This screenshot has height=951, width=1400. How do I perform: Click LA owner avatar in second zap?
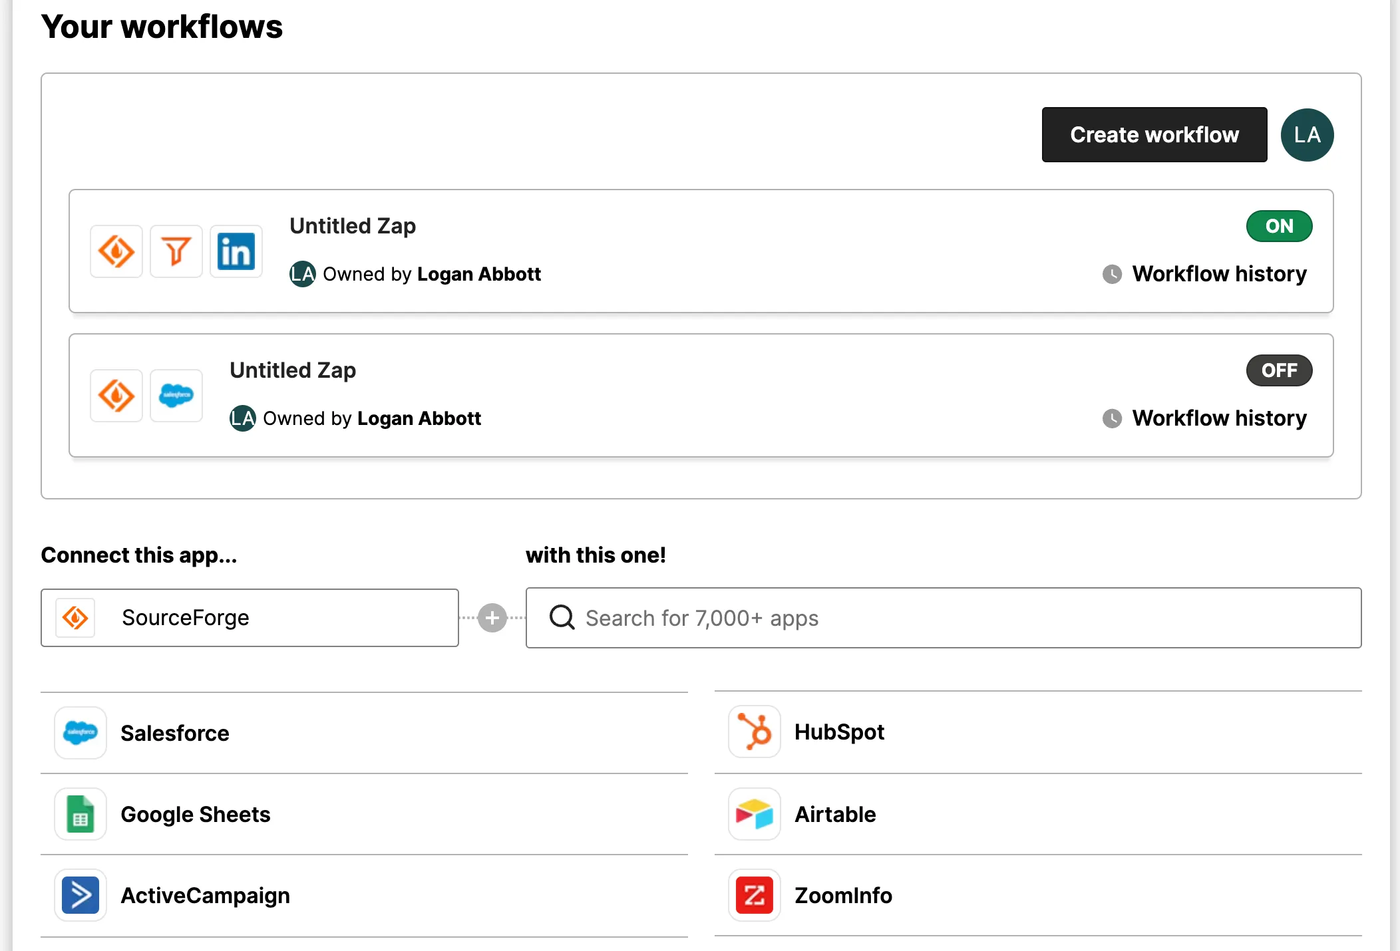click(x=243, y=418)
